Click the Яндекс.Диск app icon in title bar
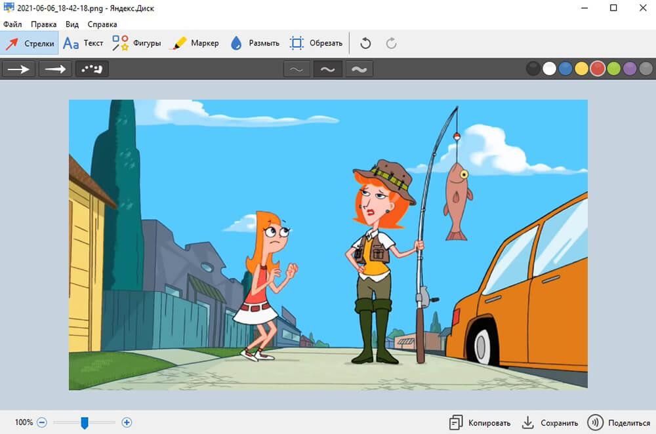This screenshot has height=434, width=656. pos(9,7)
